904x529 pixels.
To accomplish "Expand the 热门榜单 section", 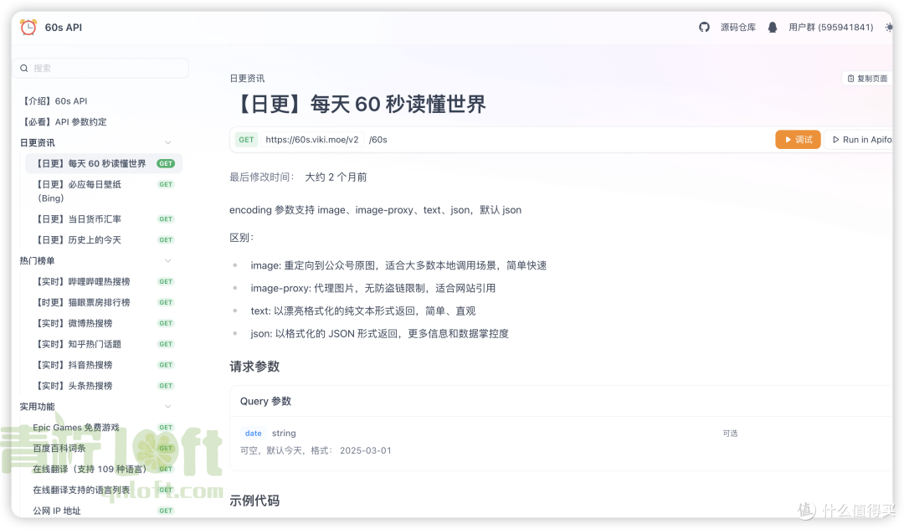I will pos(167,260).
